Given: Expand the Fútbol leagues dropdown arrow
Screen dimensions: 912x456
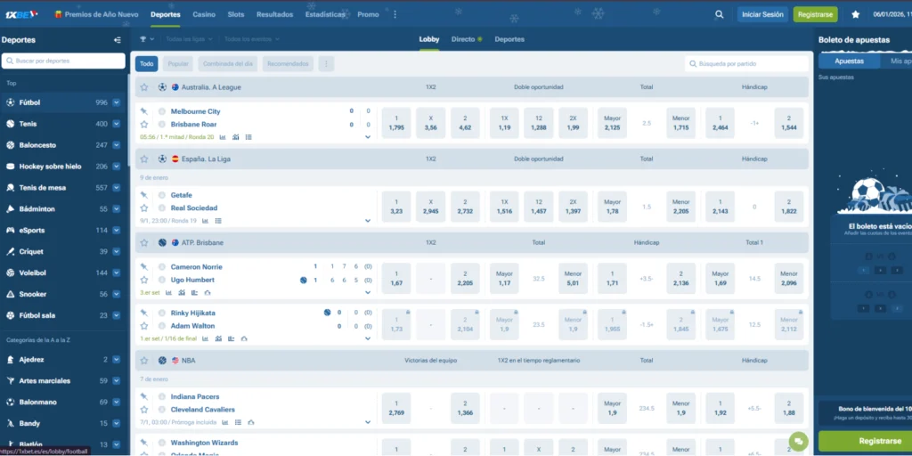Looking at the screenshot, I should click(117, 102).
